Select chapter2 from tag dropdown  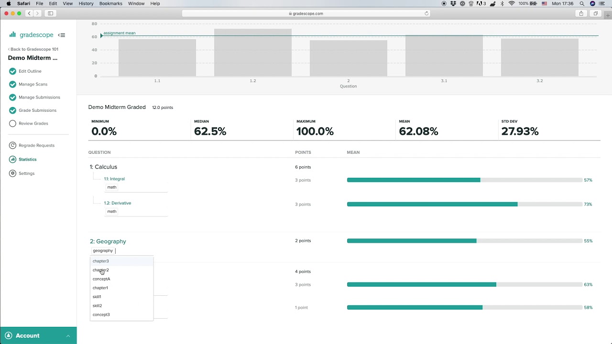point(121,270)
